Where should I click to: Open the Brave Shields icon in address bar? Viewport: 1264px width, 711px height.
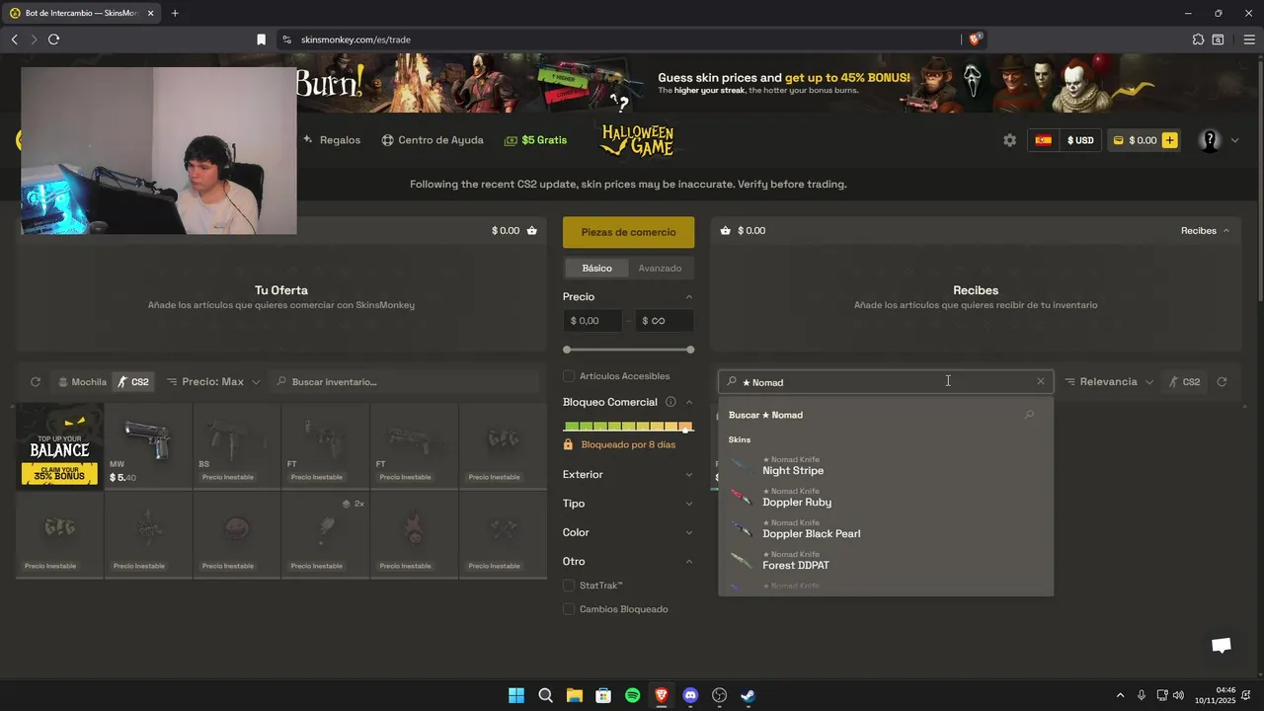click(975, 39)
